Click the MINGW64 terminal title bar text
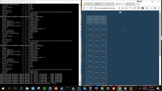 19,2
